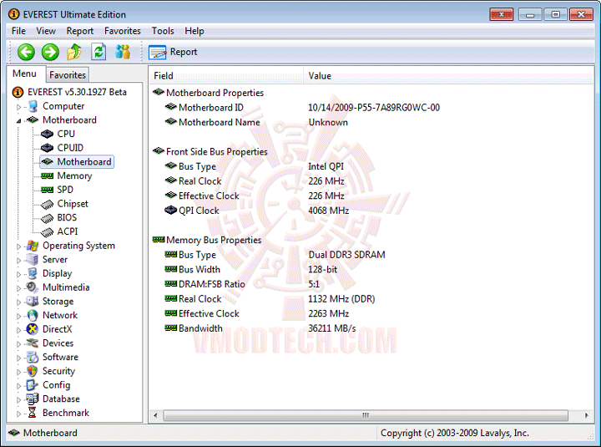Click the Chipset icon in tree

point(47,204)
